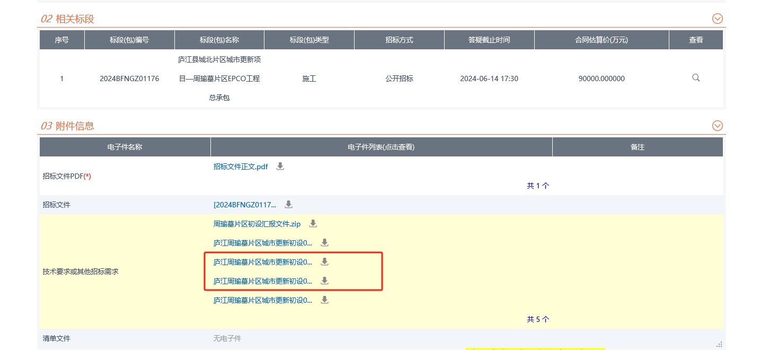This screenshot has height=350, width=778.
Task: Click download icon for first 庐江周瑜墓片区 file
Action: [x=325, y=243]
